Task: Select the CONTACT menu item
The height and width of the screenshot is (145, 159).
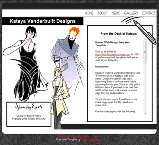Action: pos(149,13)
